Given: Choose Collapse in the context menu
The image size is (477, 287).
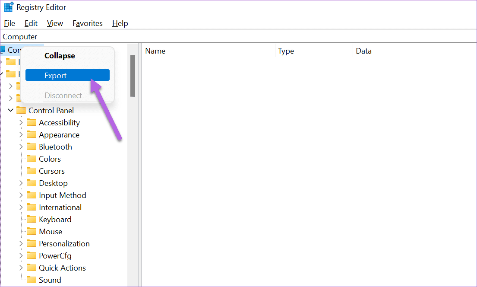Looking at the screenshot, I should tap(67, 56).
